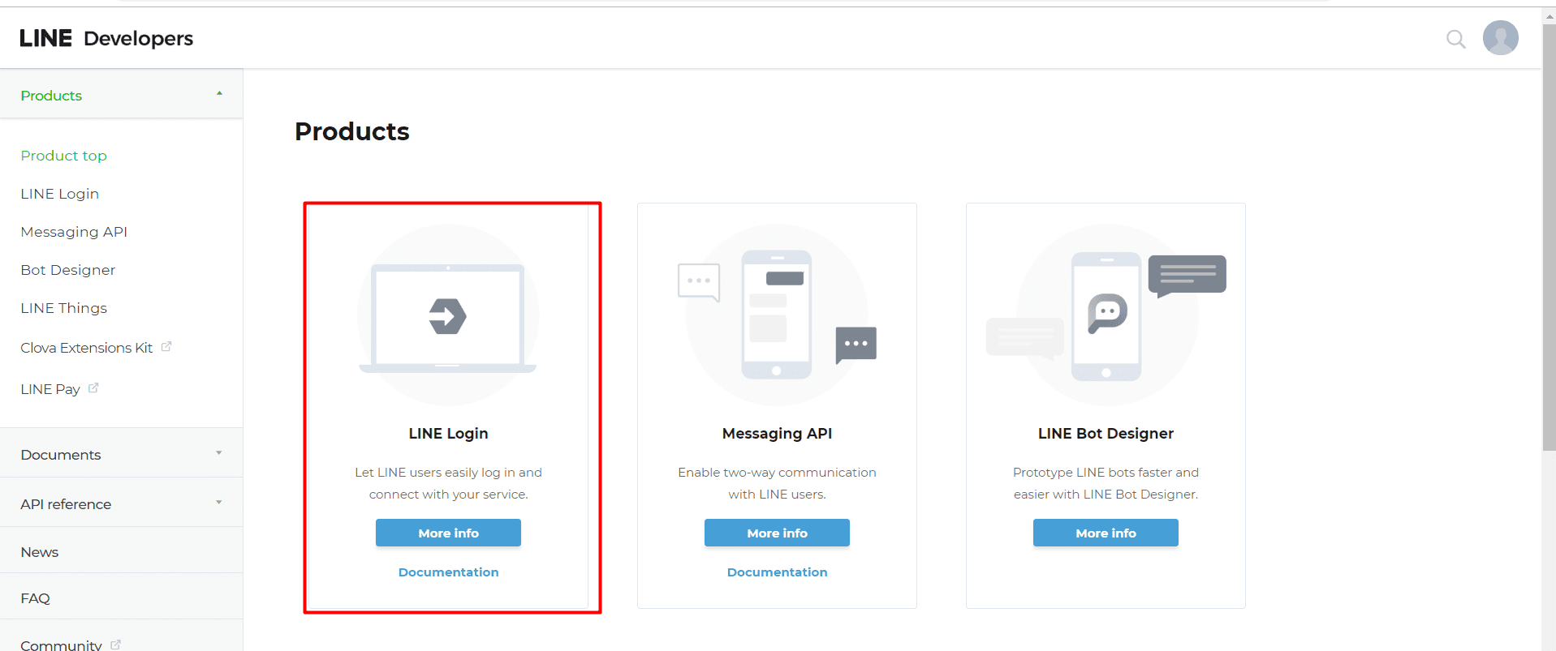This screenshot has height=651, width=1556.
Task: Click More info under Messaging API
Action: point(777,533)
